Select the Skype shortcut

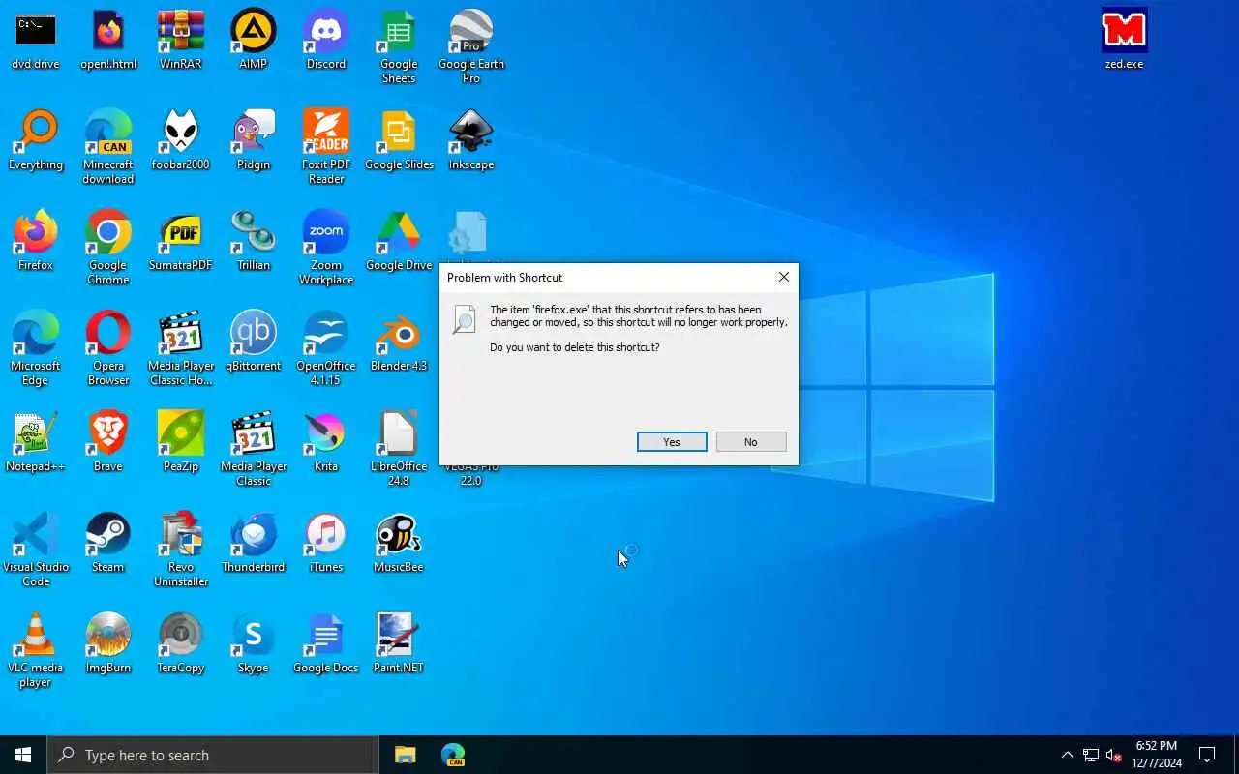(x=254, y=644)
